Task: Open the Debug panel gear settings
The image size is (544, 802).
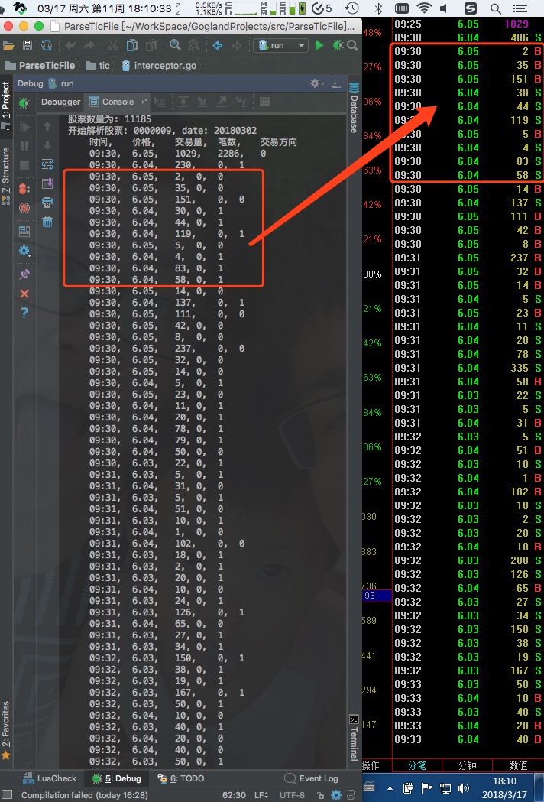Action: [x=316, y=83]
